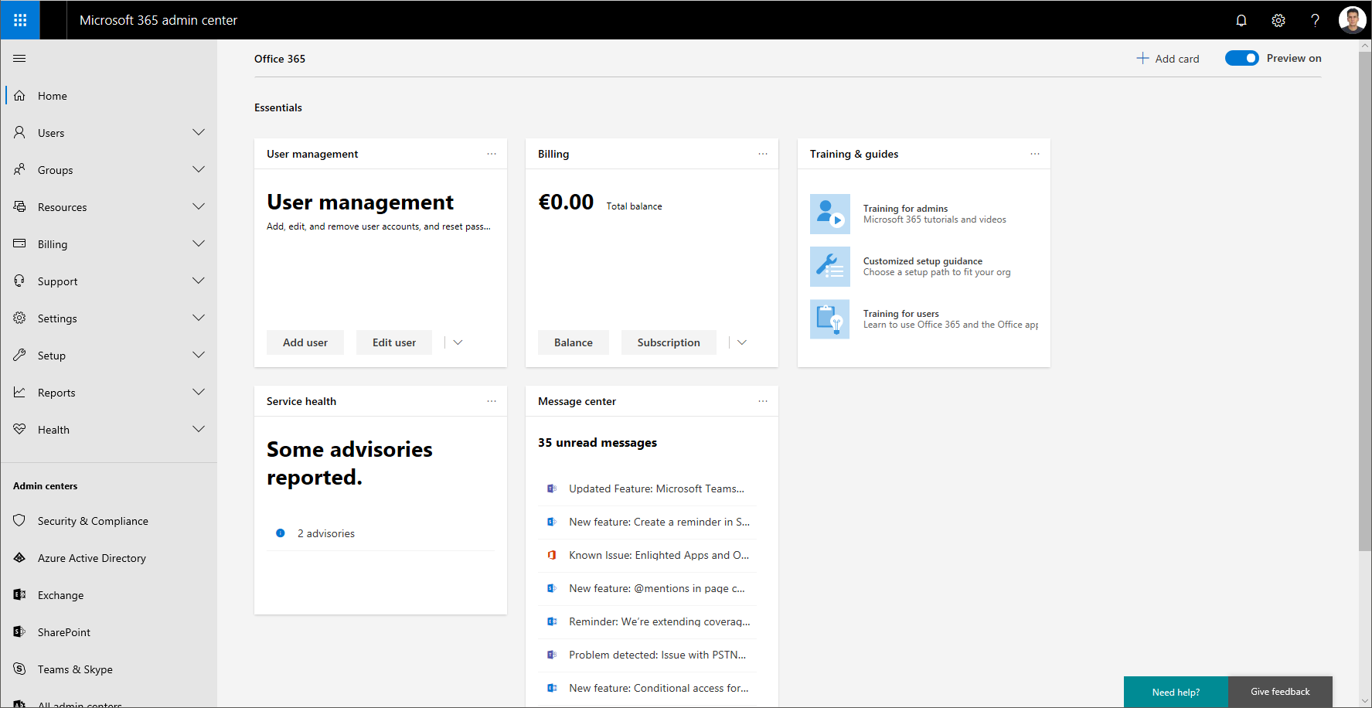Image resolution: width=1372 pixels, height=708 pixels.
Task: Open Message center card options menu
Action: coord(763,401)
